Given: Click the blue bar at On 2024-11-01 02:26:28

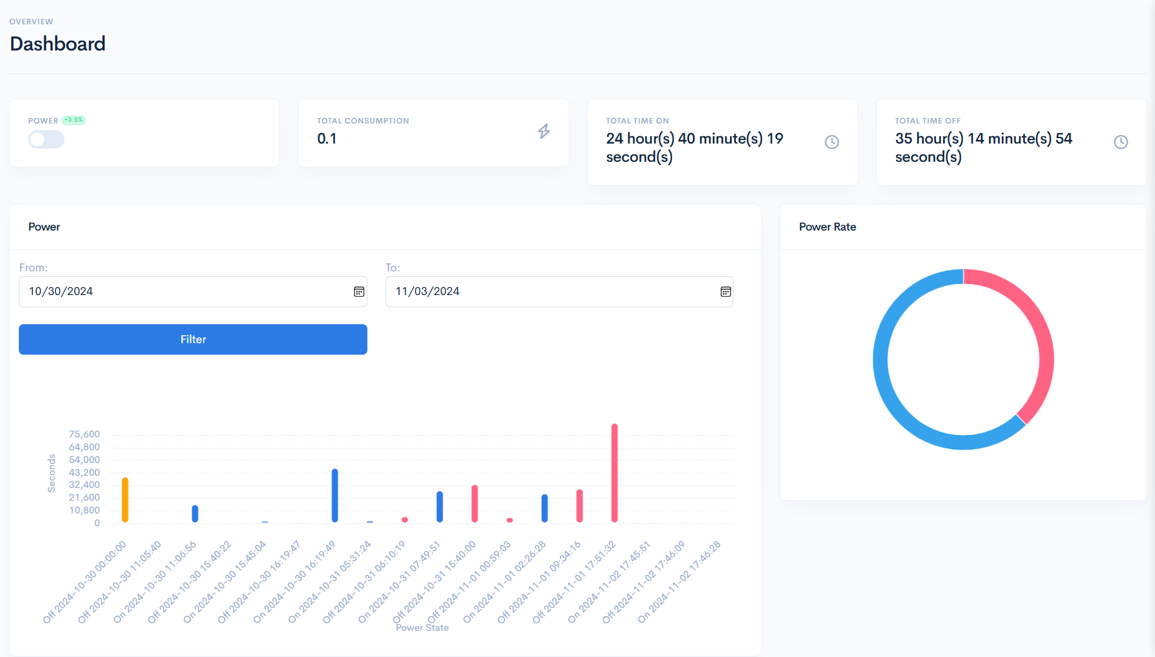Looking at the screenshot, I should point(545,508).
